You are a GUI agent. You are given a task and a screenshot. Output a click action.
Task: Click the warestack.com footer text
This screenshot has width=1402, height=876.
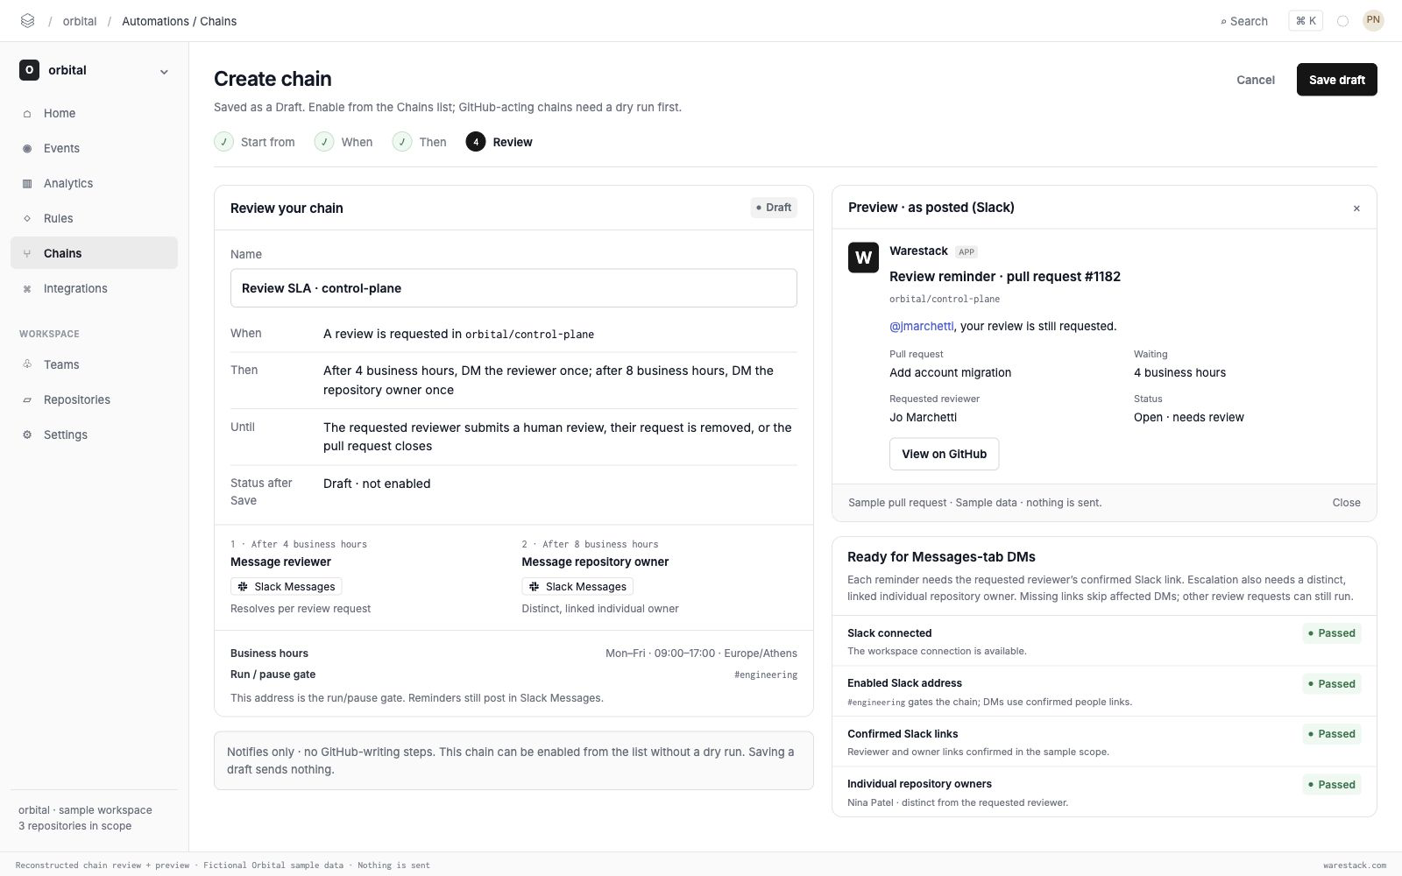[x=1355, y=865]
